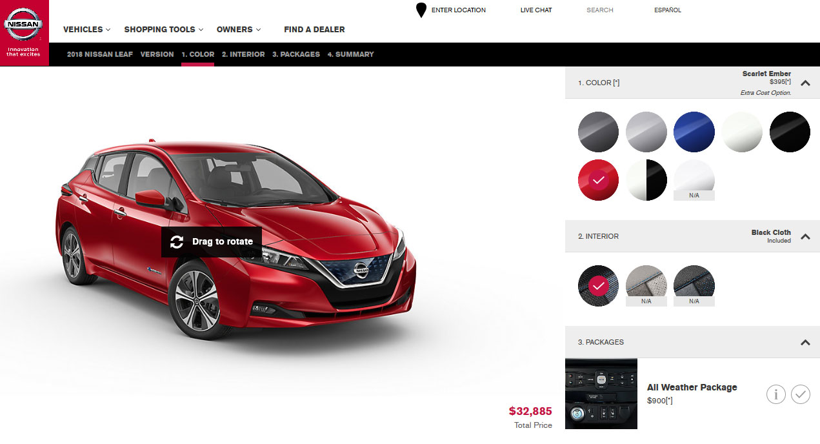Select the two-tone white and black color

[x=646, y=179]
